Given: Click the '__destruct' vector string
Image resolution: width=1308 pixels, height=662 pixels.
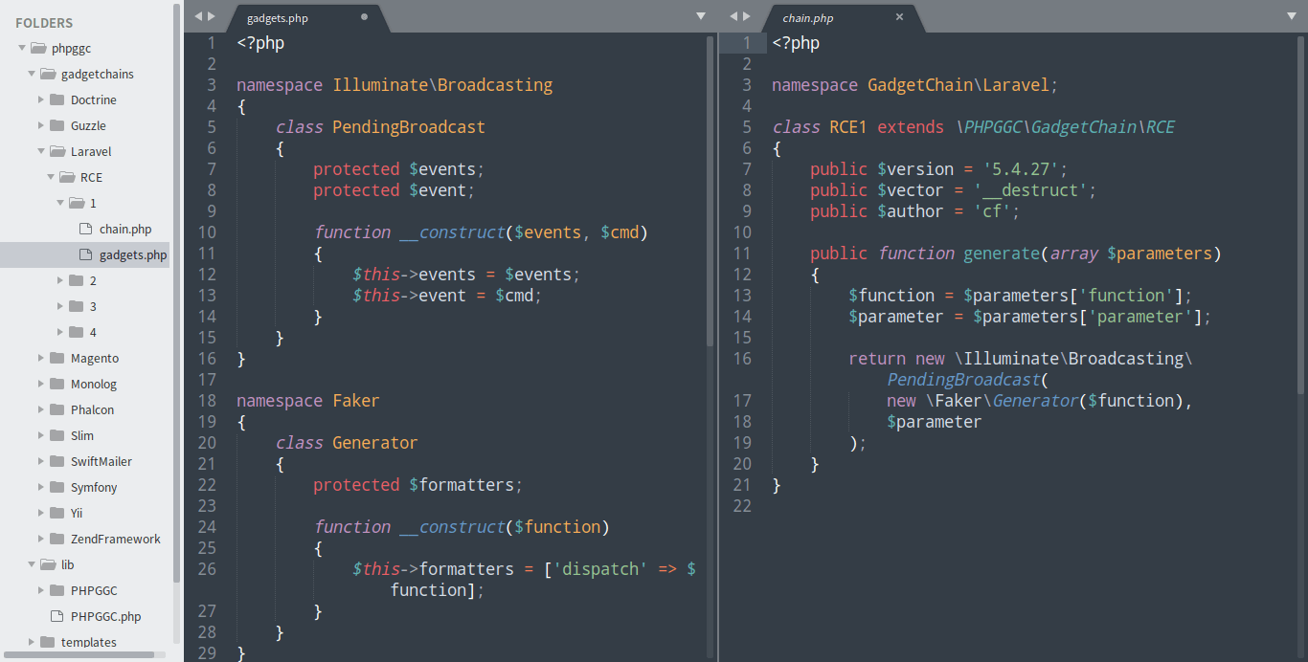Looking at the screenshot, I should pos(1030,190).
